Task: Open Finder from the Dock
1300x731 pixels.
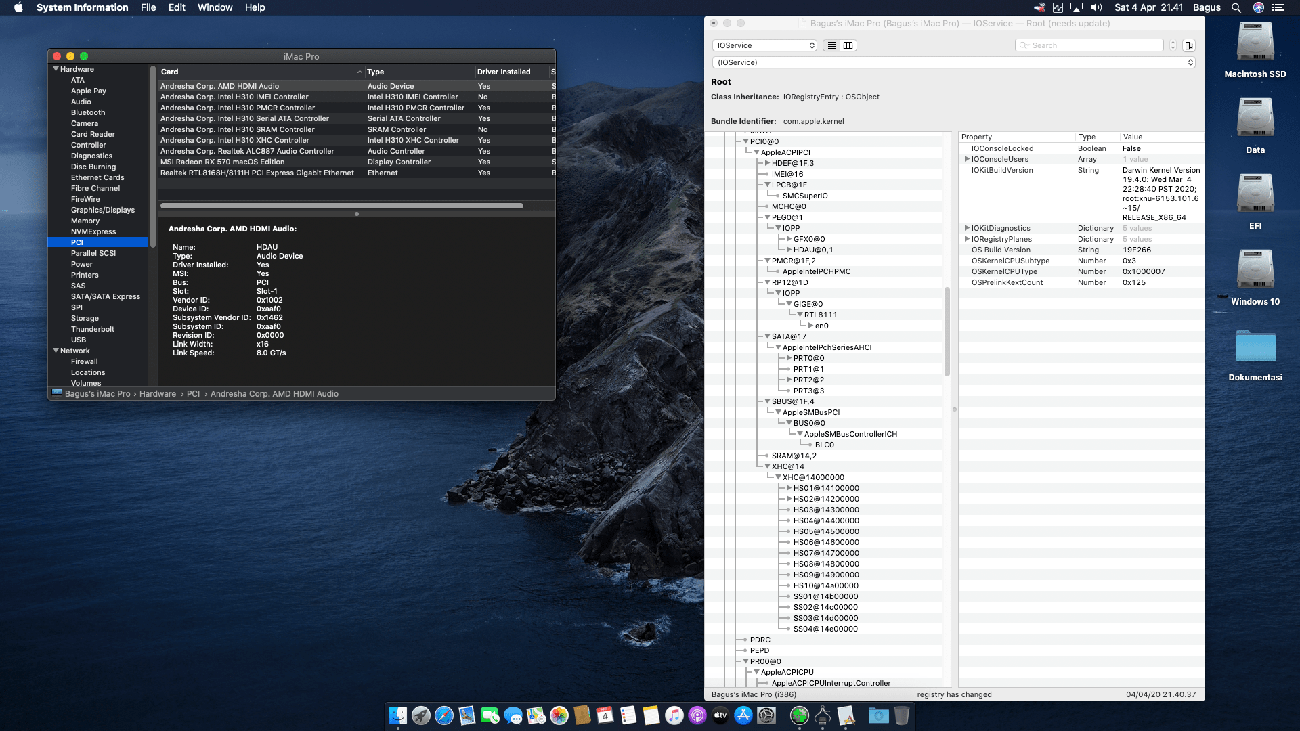Action: pos(398,715)
